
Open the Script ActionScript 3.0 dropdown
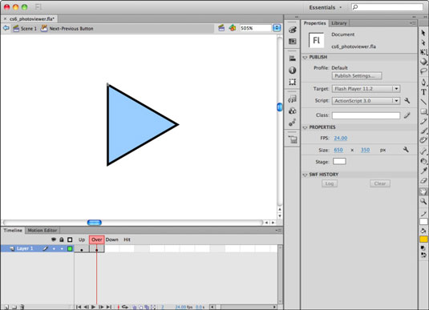[x=366, y=101]
